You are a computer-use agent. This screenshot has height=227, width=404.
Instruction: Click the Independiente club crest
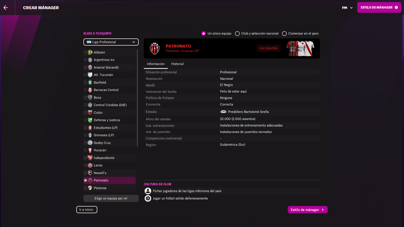pos(90,158)
